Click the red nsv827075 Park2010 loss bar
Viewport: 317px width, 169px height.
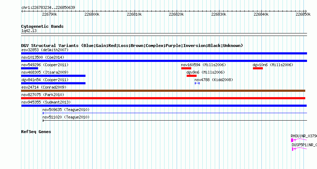pyautogui.click(x=163, y=98)
